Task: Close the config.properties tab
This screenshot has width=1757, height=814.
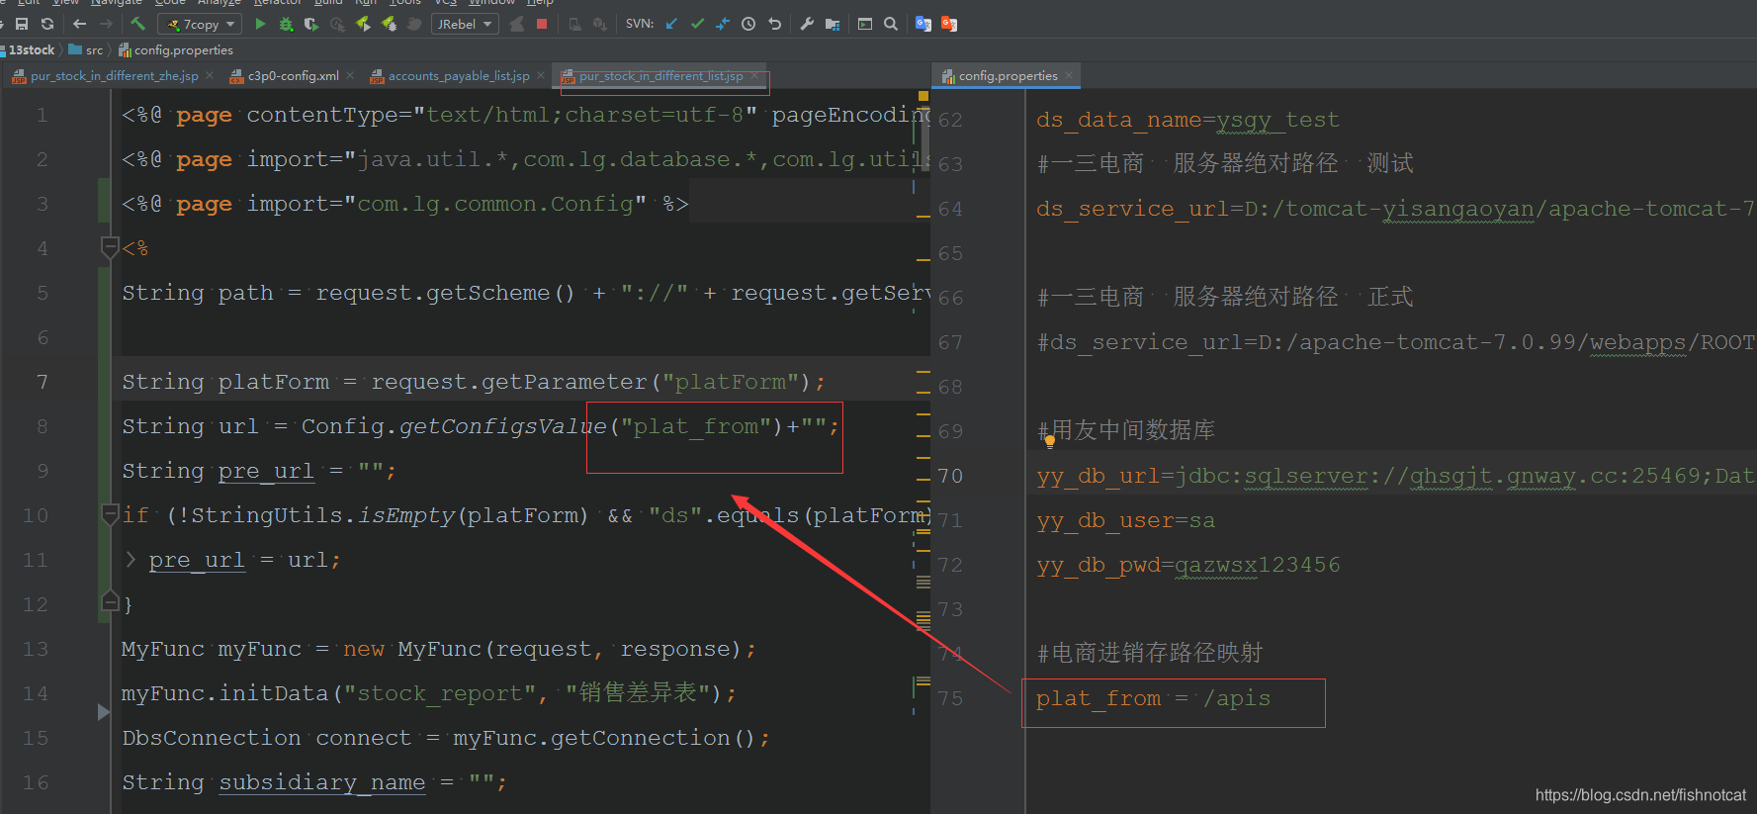Action: point(1069,75)
